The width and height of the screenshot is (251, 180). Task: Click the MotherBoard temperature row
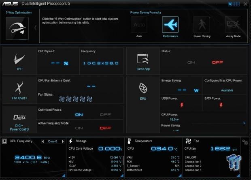[153, 170]
